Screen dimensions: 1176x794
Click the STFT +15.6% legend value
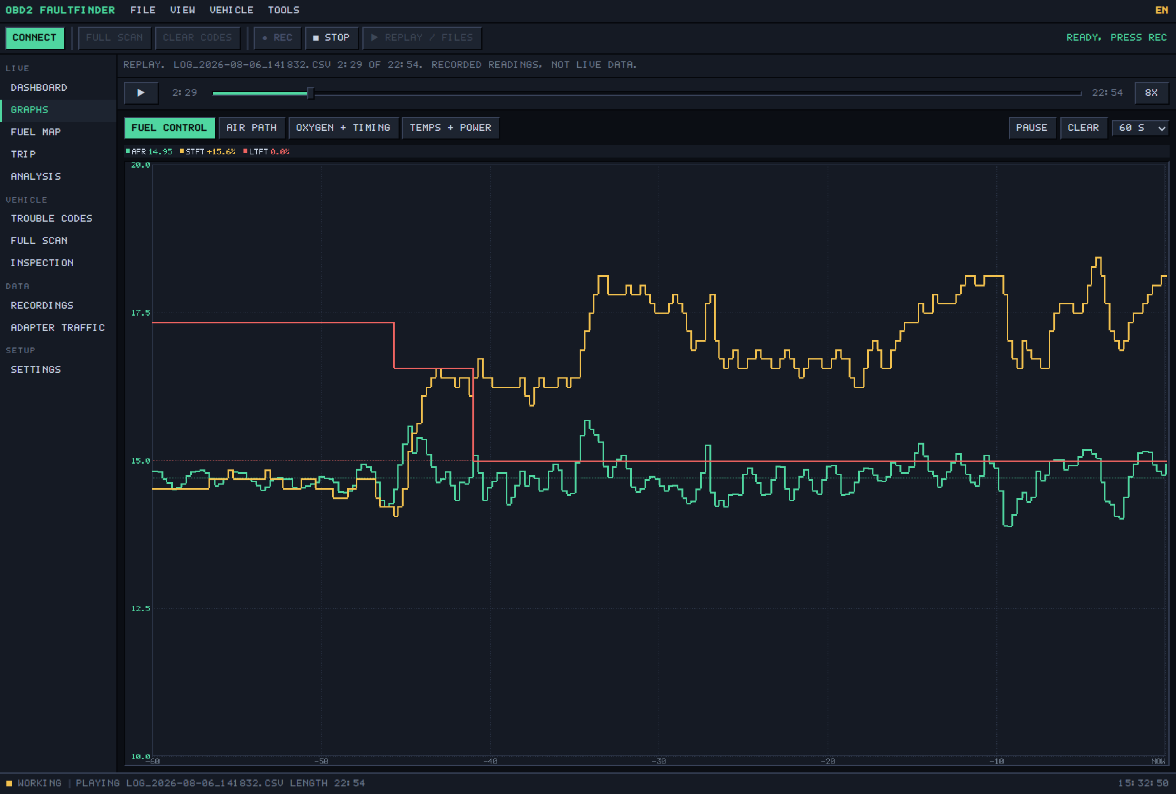click(221, 151)
